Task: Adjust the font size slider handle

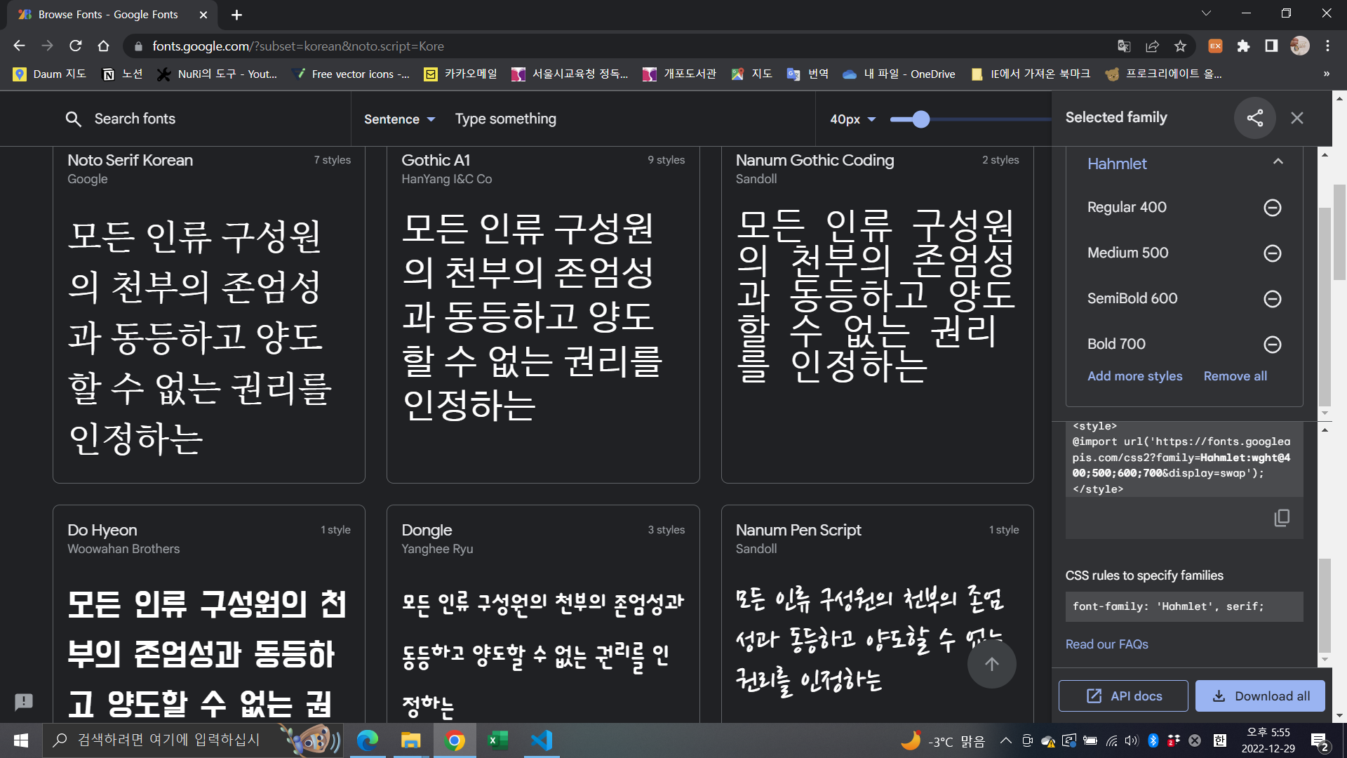Action: [921, 119]
